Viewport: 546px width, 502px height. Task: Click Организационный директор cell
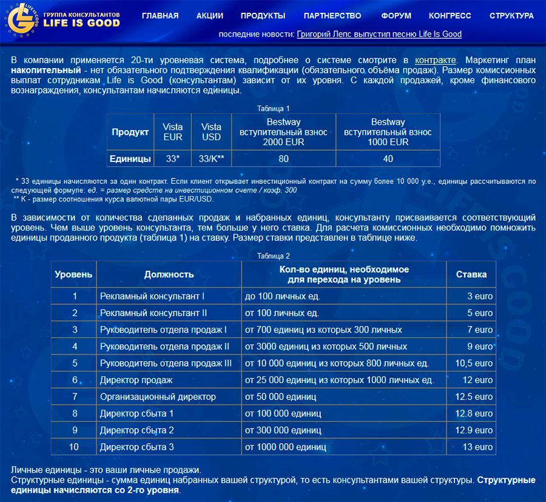[x=169, y=396]
